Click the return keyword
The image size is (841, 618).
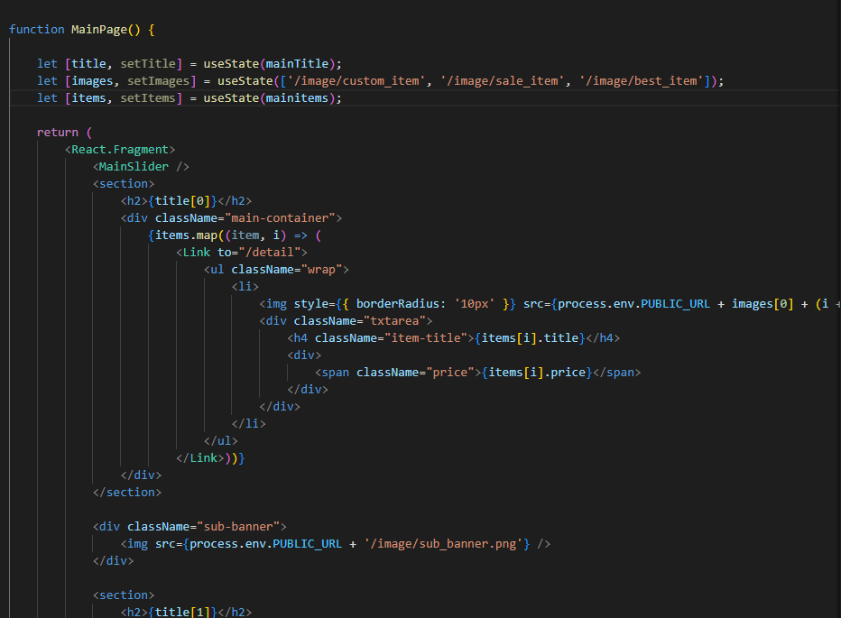tap(58, 133)
